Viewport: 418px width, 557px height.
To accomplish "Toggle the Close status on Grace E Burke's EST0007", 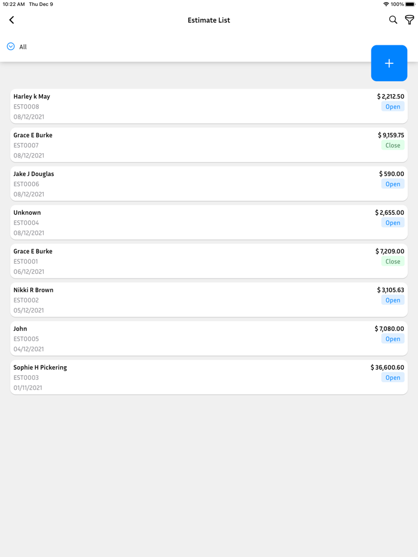I will coord(392,145).
